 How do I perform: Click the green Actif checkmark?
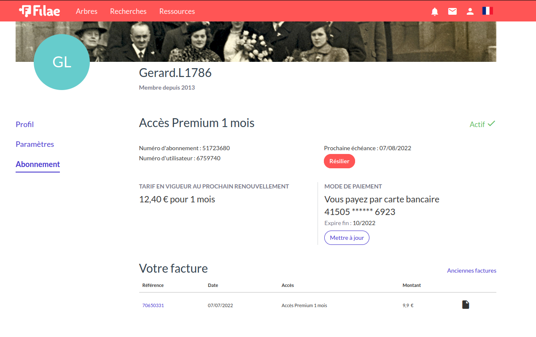pos(491,124)
